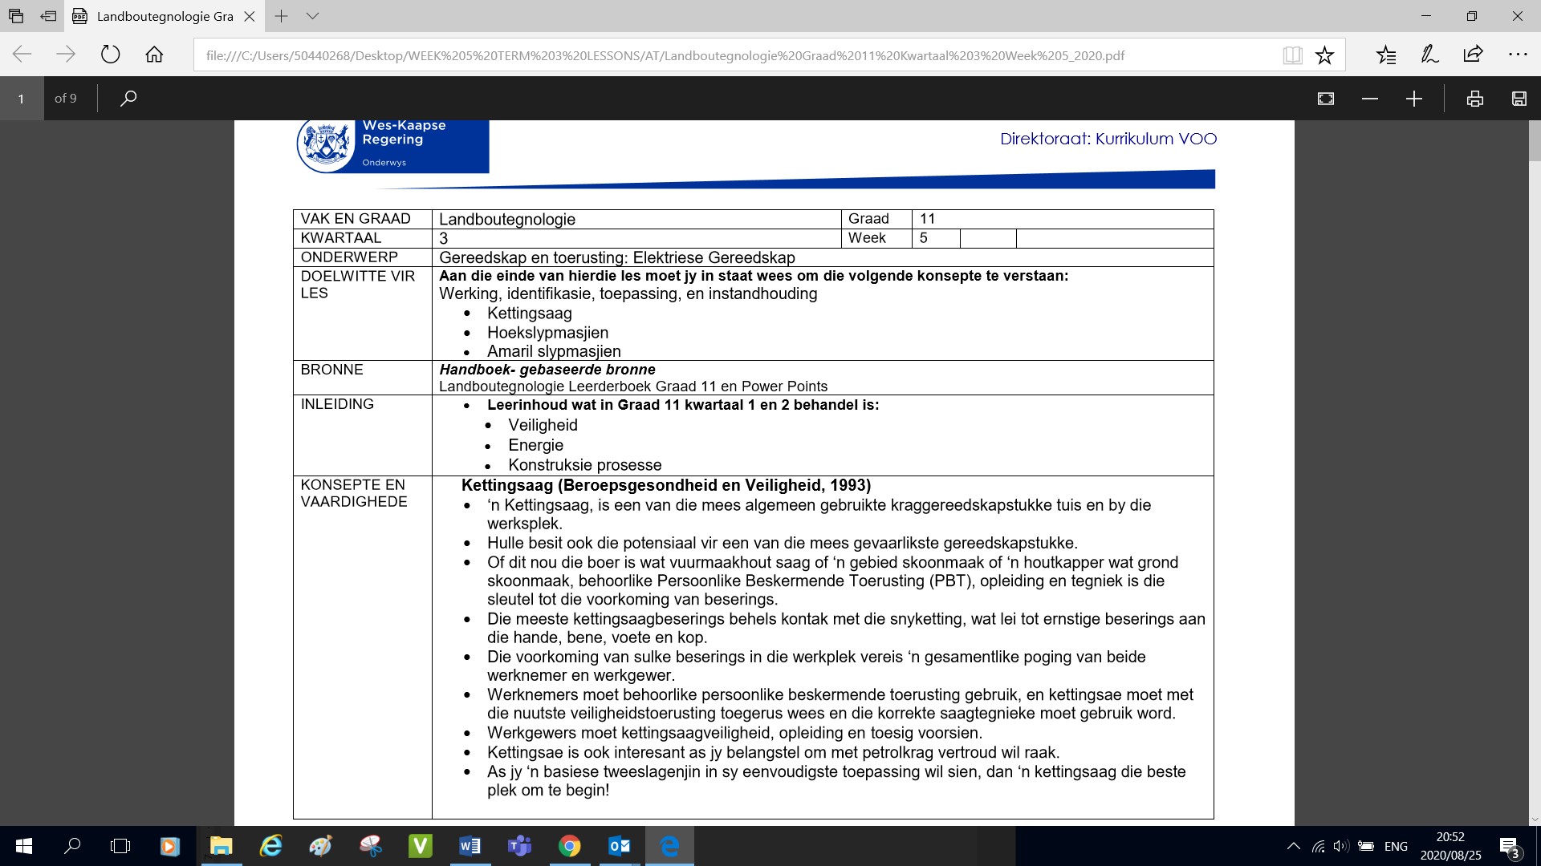Open network Wi-Fi tray icon

pyautogui.click(x=1318, y=846)
